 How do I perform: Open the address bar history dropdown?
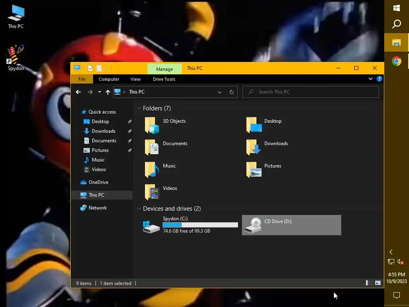coord(220,92)
